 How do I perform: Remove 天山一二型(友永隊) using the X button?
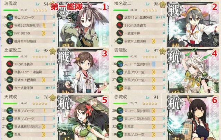pyautogui.click(x=164, y=119)
